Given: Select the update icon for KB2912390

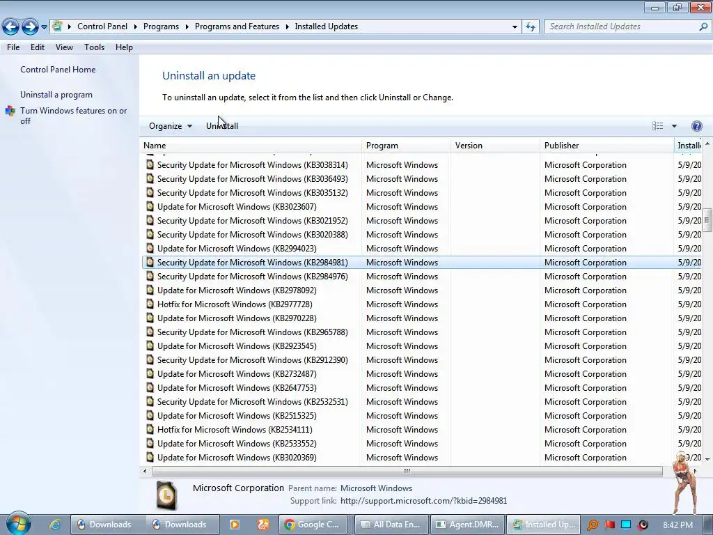Looking at the screenshot, I should [150, 360].
